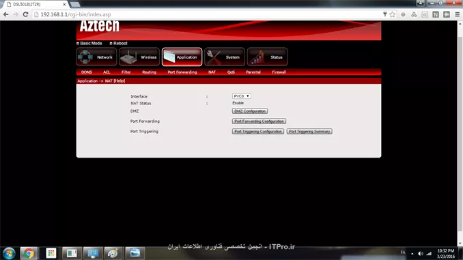
Task: Open Windows Start menu
Action: pos(9,253)
